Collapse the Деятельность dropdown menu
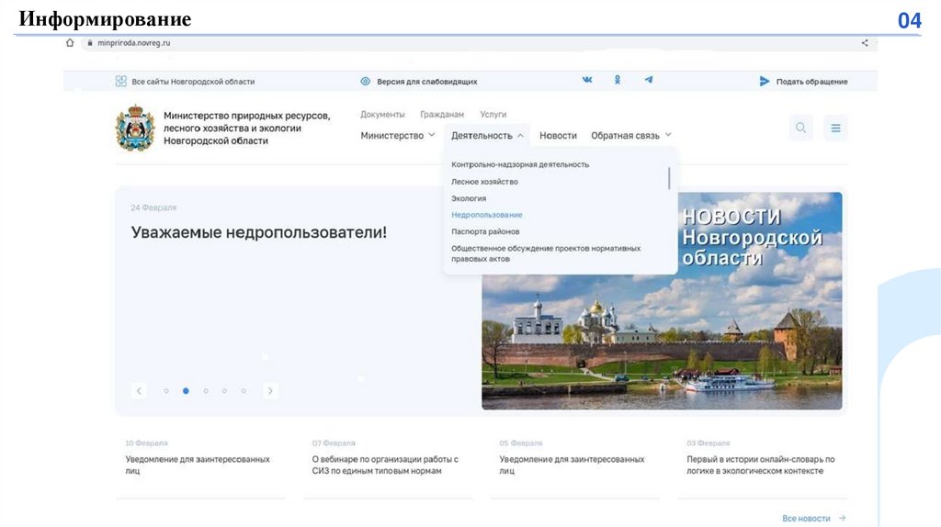The image size is (941, 527). pyautogui.click(x=487, y=136)
